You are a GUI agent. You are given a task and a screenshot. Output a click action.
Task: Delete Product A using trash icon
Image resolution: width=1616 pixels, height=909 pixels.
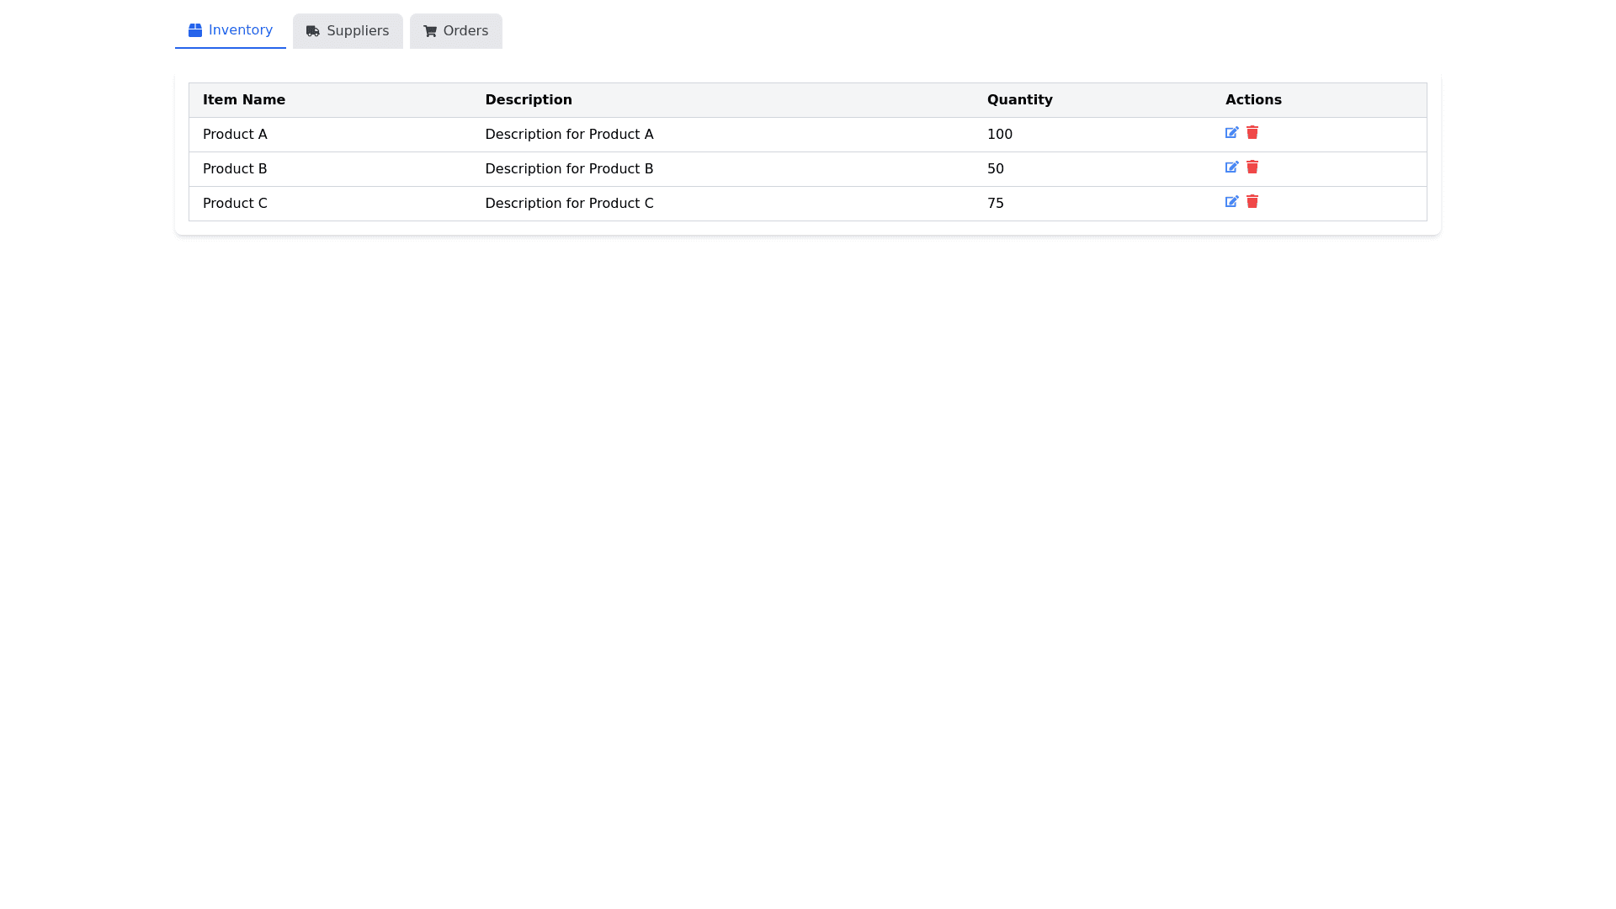tap(1252, 133)
